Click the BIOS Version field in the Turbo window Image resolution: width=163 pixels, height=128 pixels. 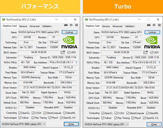point(122,52)
